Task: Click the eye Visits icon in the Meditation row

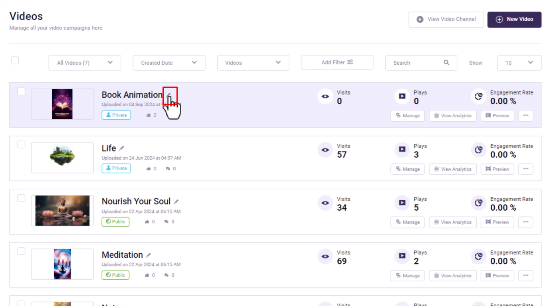Action: (x=325, y=257)
